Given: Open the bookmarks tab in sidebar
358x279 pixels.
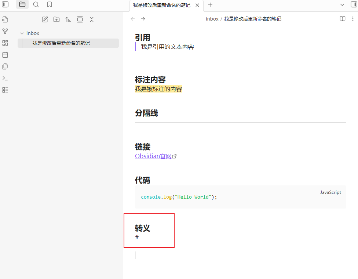Looking at the screenshot, I should [x=50, y=5].
